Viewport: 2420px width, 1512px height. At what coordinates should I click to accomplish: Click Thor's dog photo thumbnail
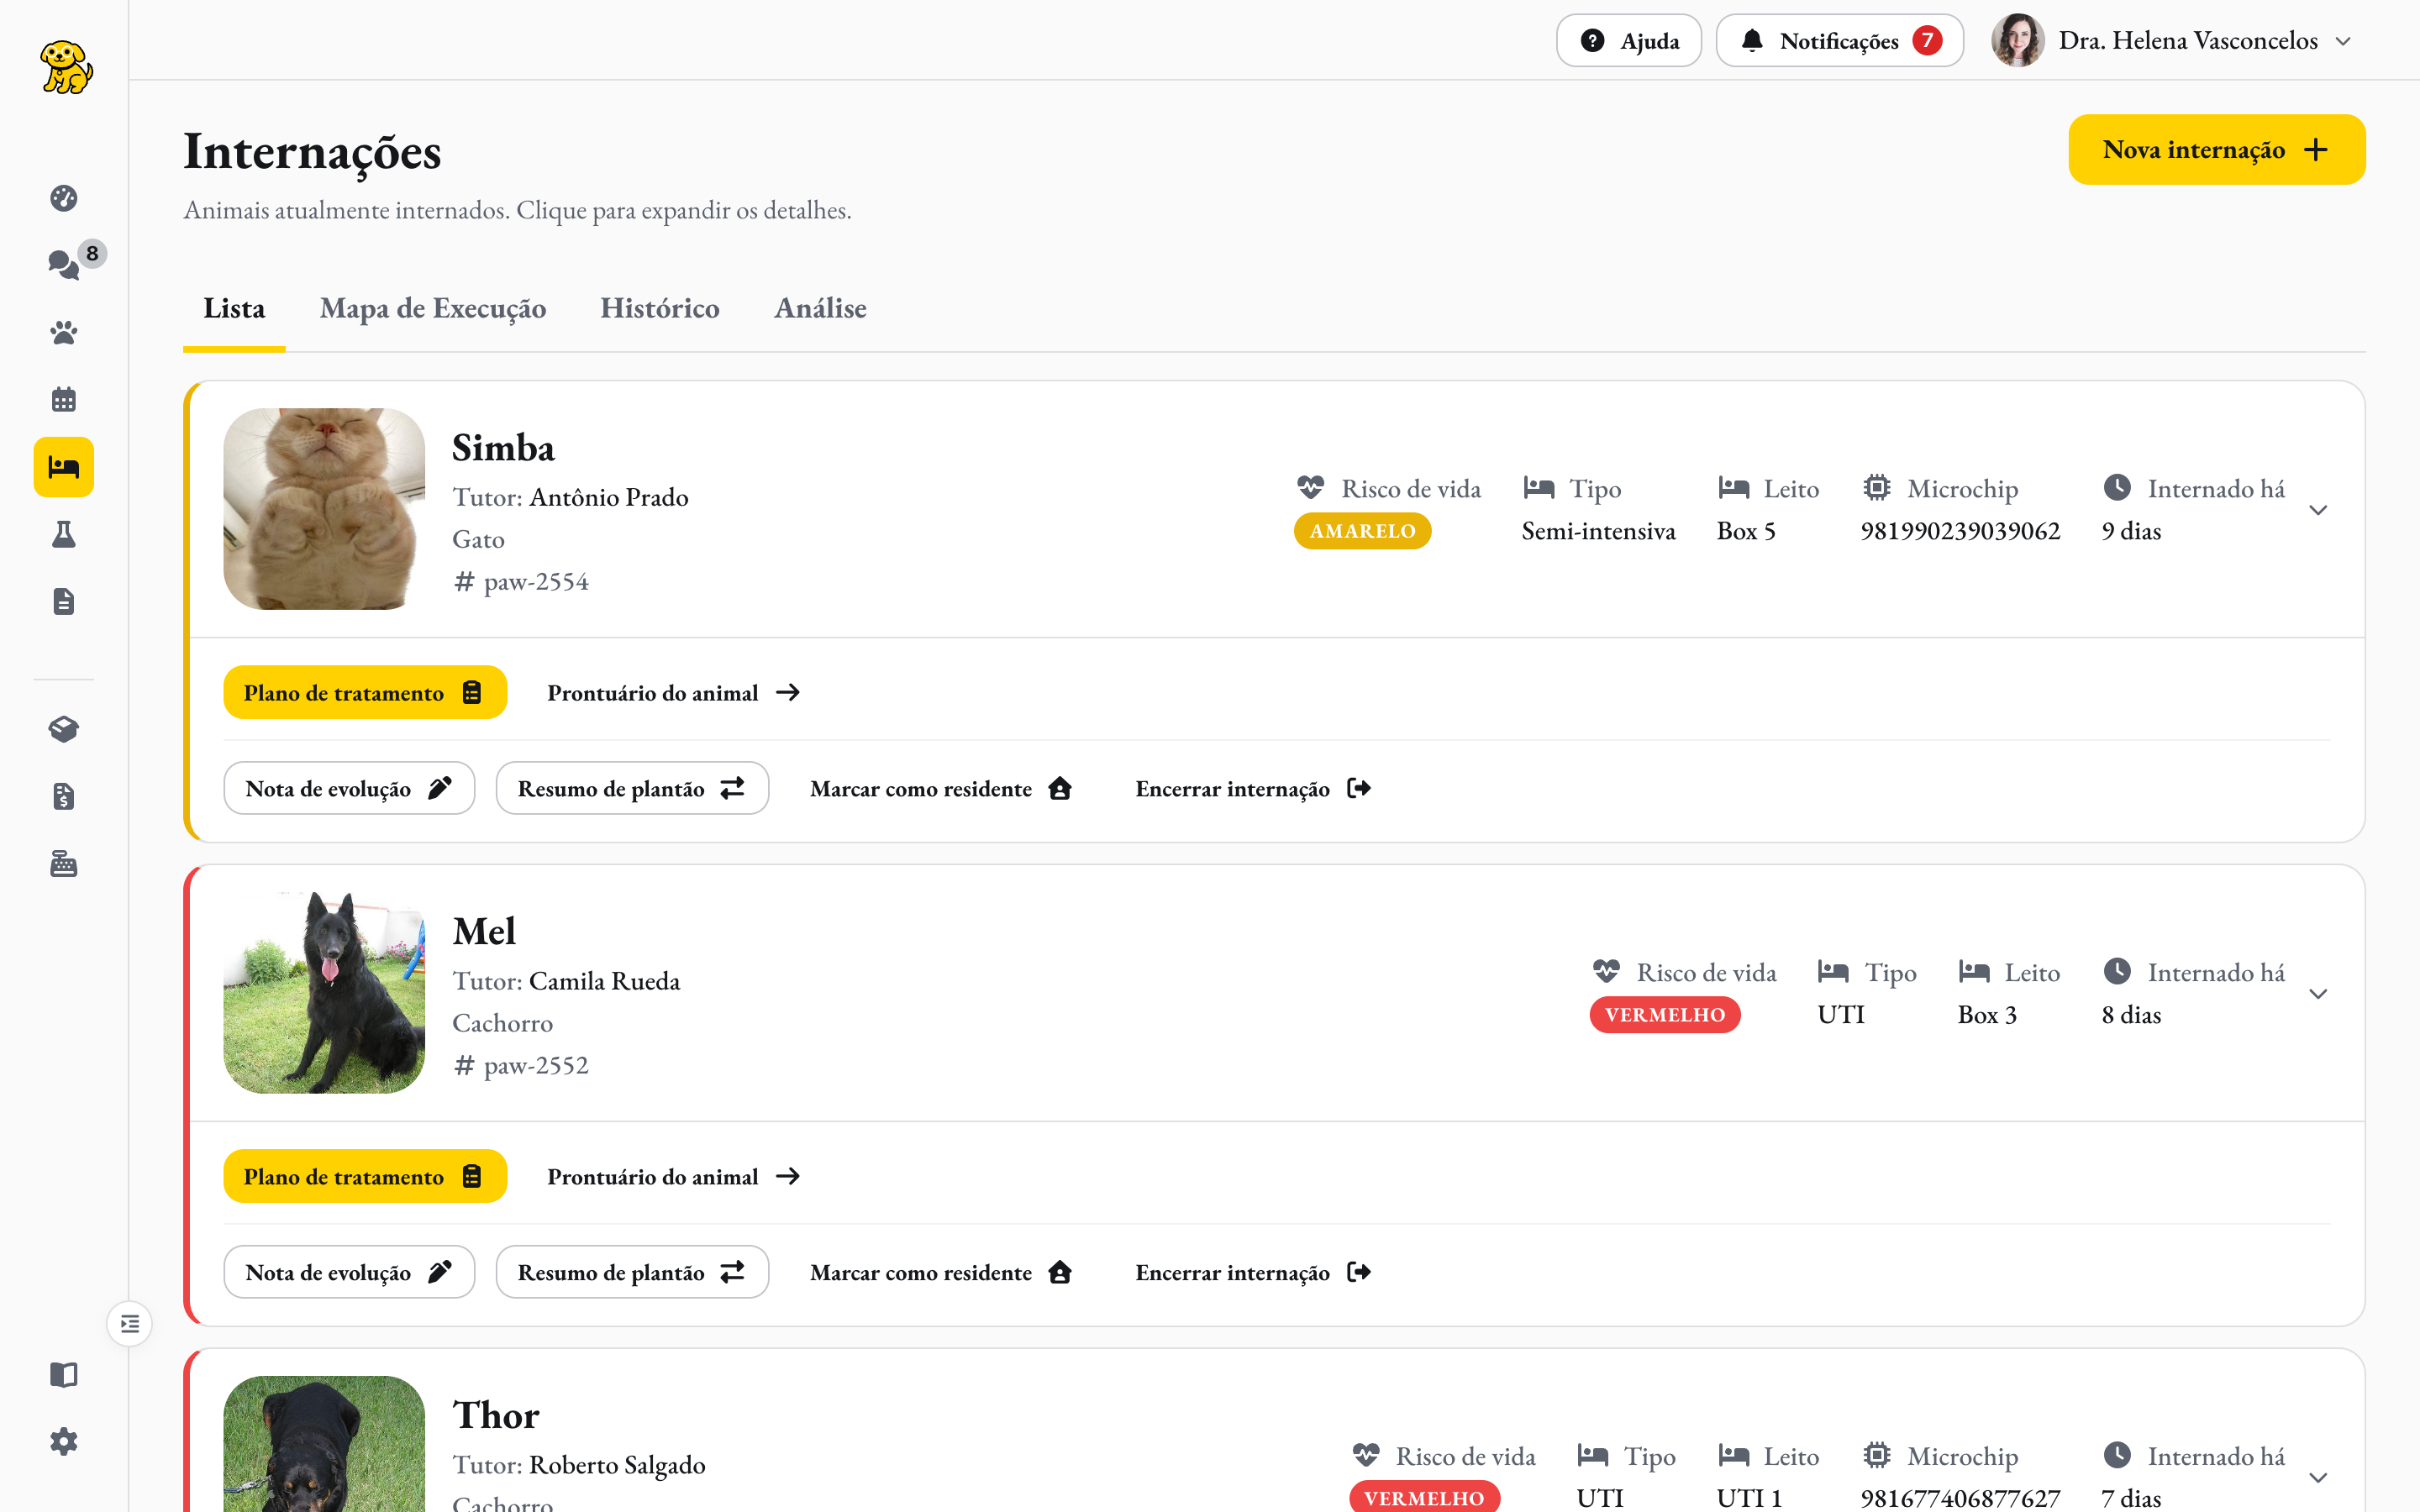pyautogui.click(x=324, y=1444)
